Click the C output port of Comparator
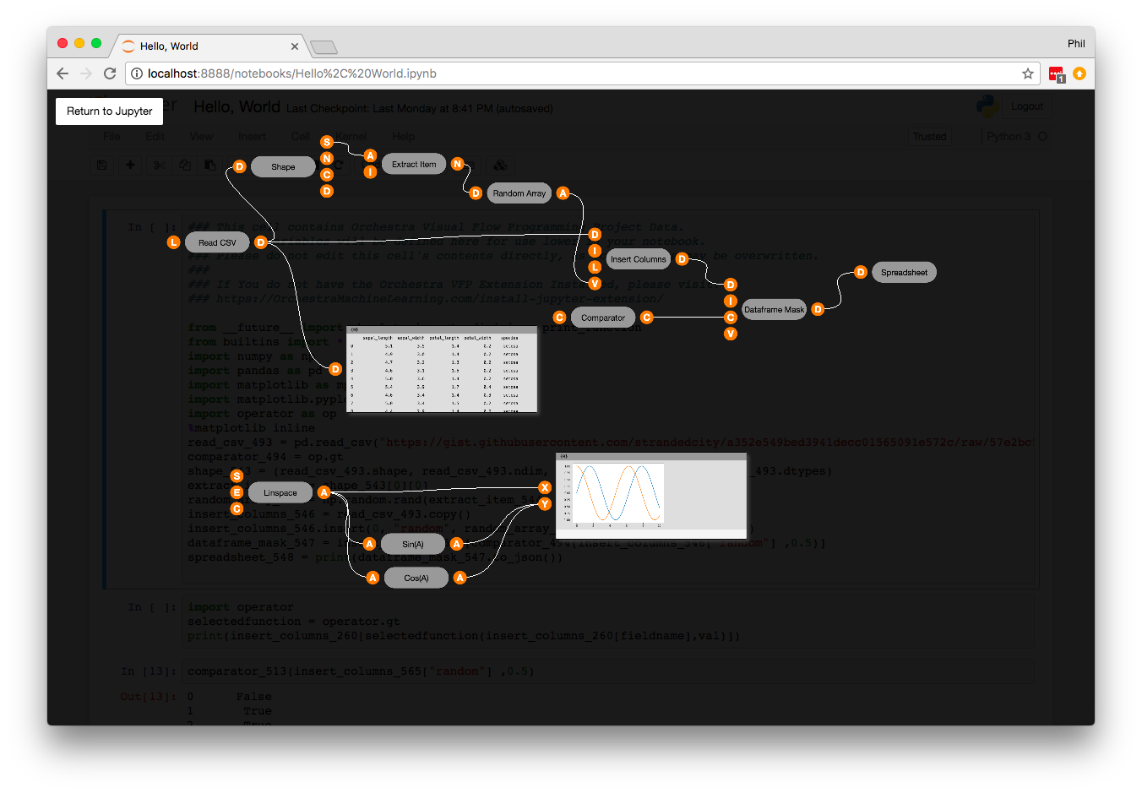 click(x=647, y=318)
